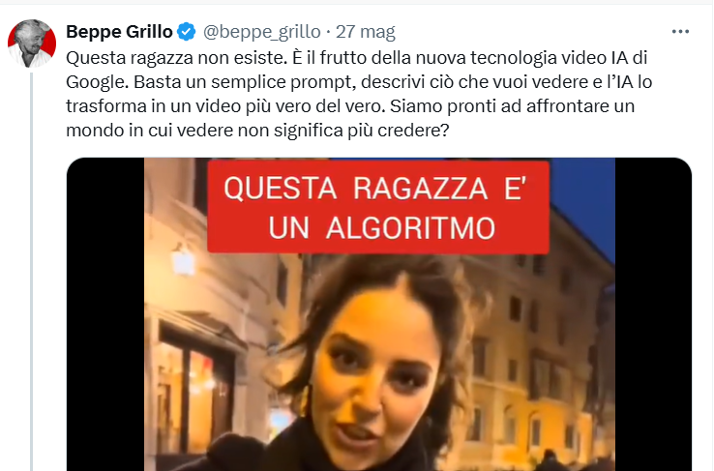714x471 pixels.
Task: Click the woman's earring in the video
Action: [x=304, y=400]
